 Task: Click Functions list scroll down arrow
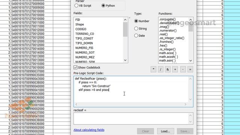(190, 61)
